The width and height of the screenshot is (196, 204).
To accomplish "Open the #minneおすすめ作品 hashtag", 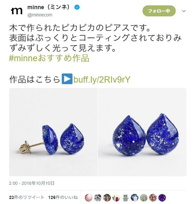I will click(49, 58).
